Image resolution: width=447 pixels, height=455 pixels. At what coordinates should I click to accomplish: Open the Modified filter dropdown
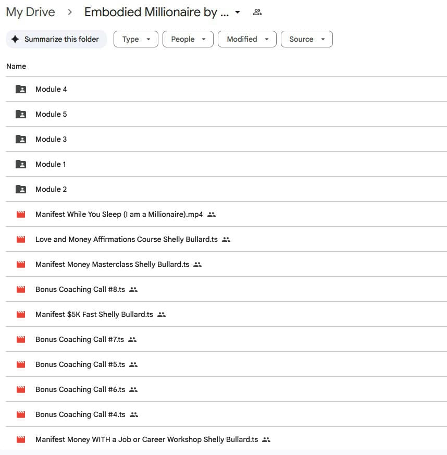click(247, 39)
